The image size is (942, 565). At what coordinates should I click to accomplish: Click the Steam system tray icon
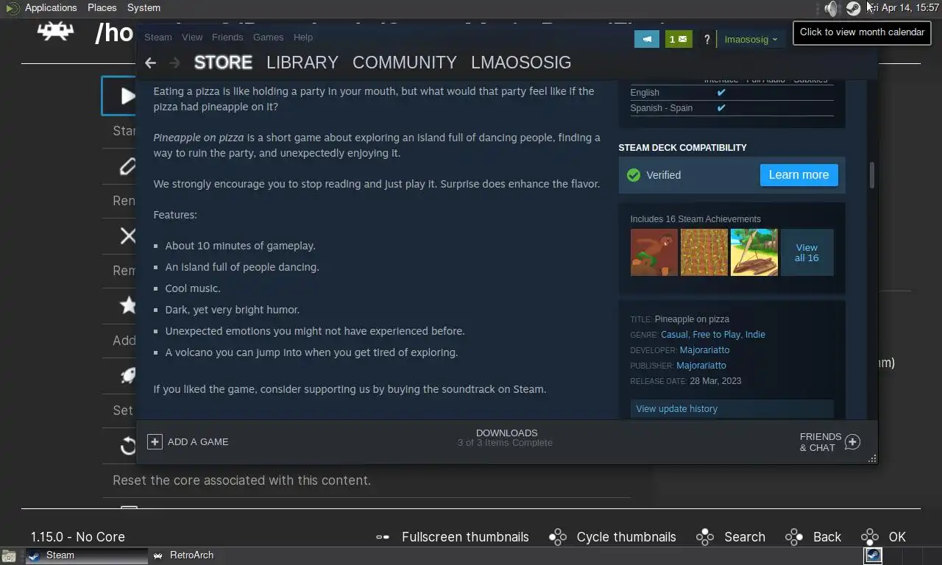[x=853, y=8]
